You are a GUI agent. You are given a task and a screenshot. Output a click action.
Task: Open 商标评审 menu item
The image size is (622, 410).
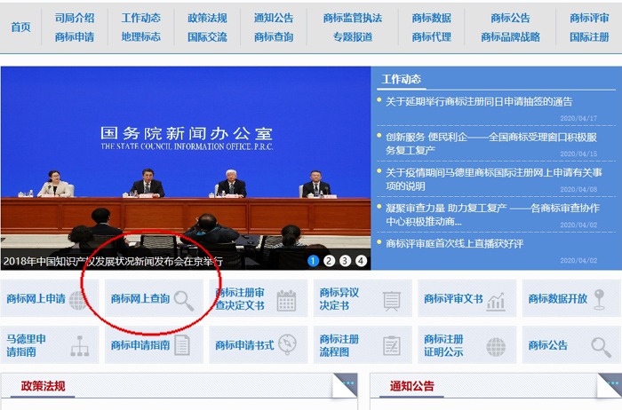tap(589, 18)
